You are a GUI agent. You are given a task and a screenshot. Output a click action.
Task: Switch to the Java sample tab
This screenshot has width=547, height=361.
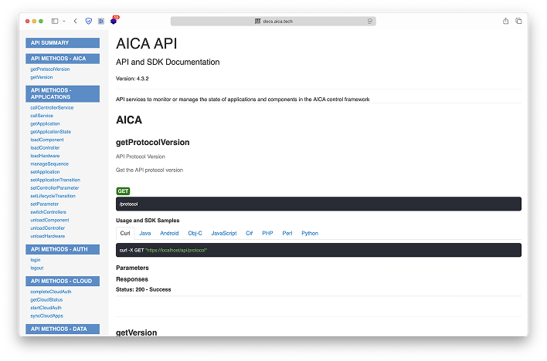point(145,234)
